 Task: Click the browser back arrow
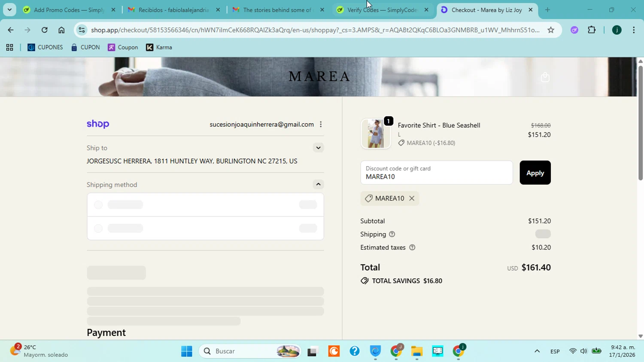10,30
